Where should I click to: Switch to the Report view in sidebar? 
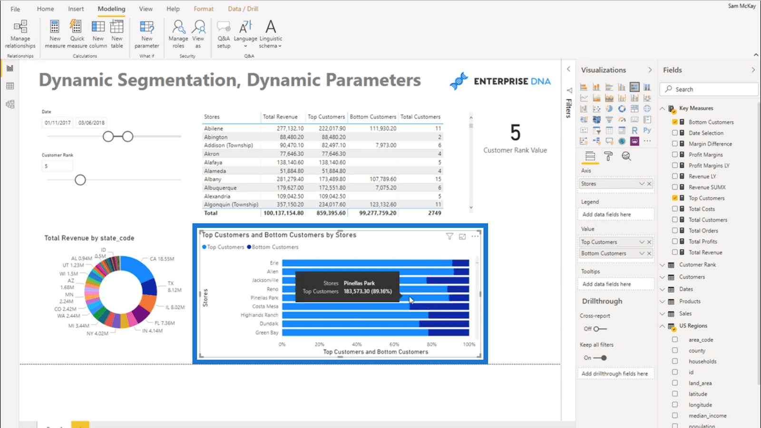coord(10,68)
